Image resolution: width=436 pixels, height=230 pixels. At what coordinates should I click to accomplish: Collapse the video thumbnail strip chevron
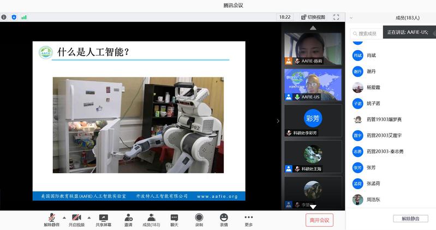[278, 120]
